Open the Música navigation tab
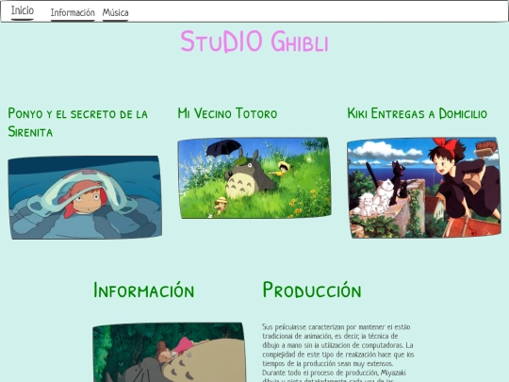Screen dimensions: 509x382 (x=116, y=13)
